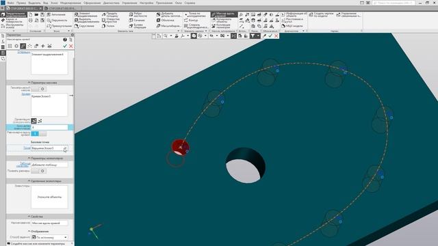Screen dimensions: 438x246
Task: Choose the concentric array type icon in Parameters
Action: 16,46
